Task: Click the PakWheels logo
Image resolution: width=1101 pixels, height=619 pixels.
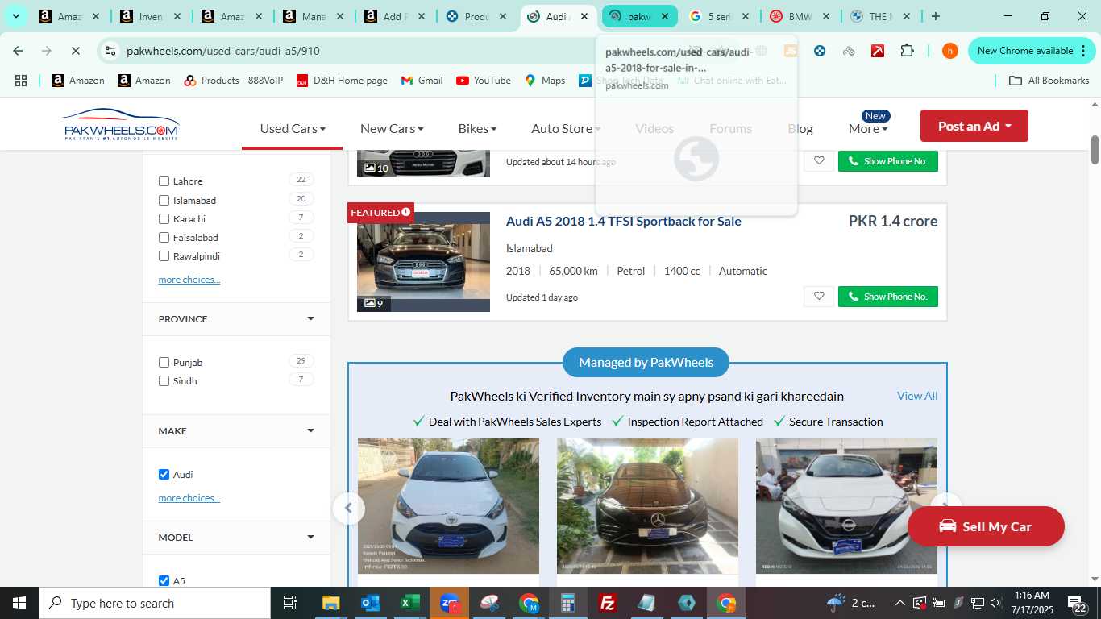Action: [121, 124]
